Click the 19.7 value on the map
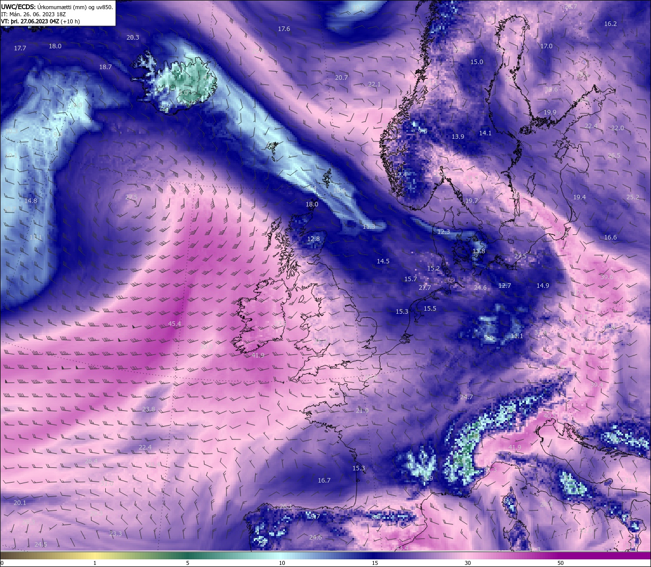This screenshot has height=567, width=651. pyautogui.click(x=471, y=201)
